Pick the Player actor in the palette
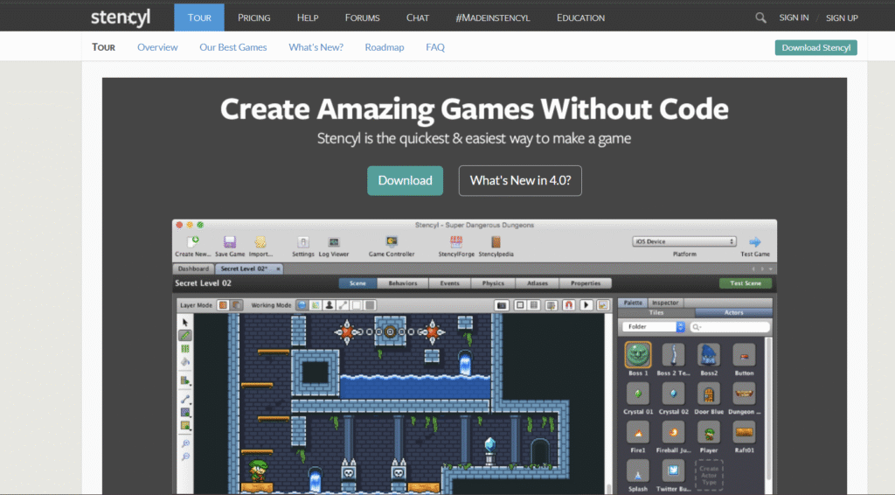This screenshot has height=495, width=895. click(709, 432)
